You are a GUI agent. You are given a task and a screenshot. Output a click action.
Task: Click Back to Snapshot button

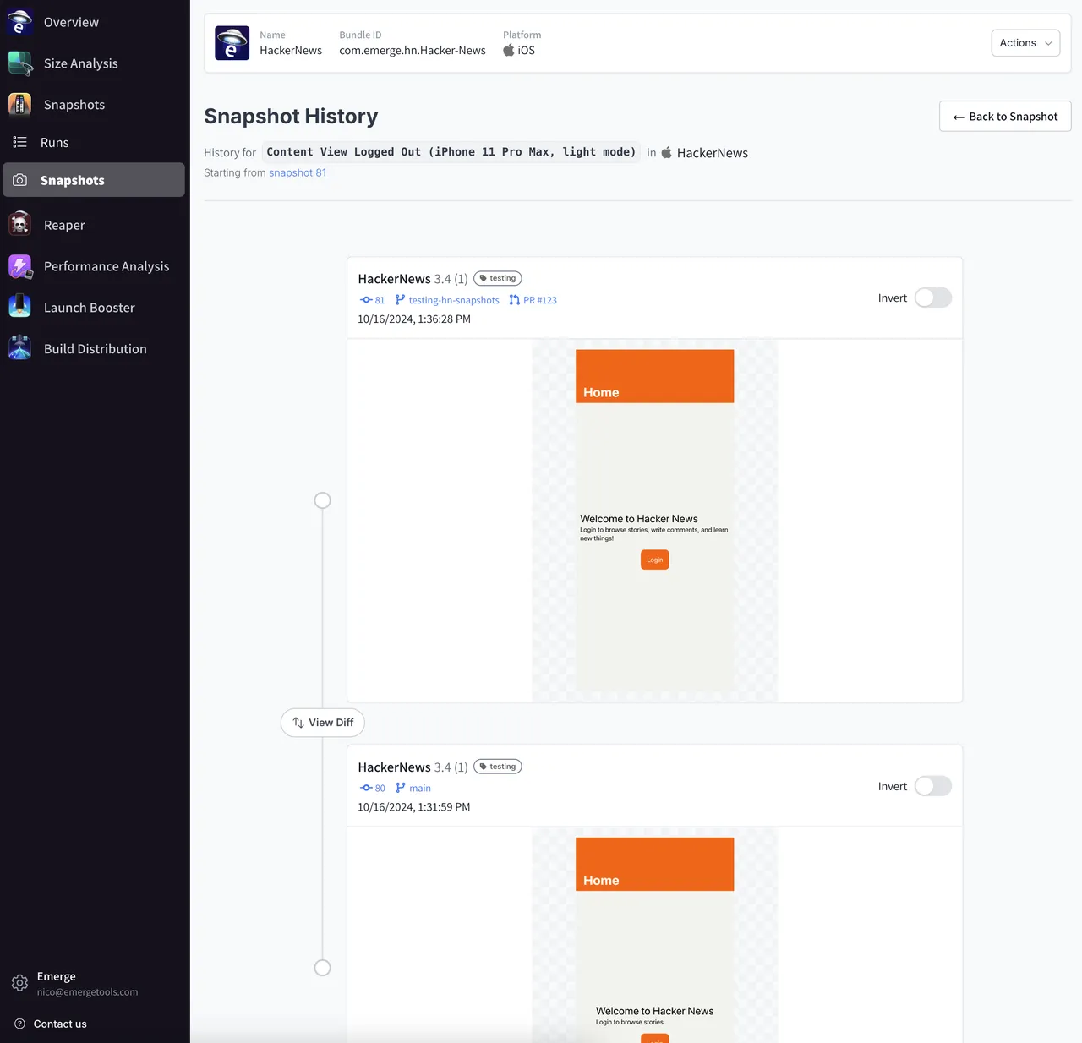coord(1005,117)
